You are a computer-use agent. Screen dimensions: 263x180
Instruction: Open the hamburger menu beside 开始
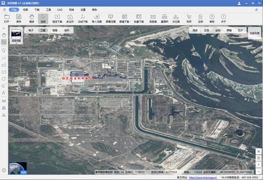[x=5, y=10]
